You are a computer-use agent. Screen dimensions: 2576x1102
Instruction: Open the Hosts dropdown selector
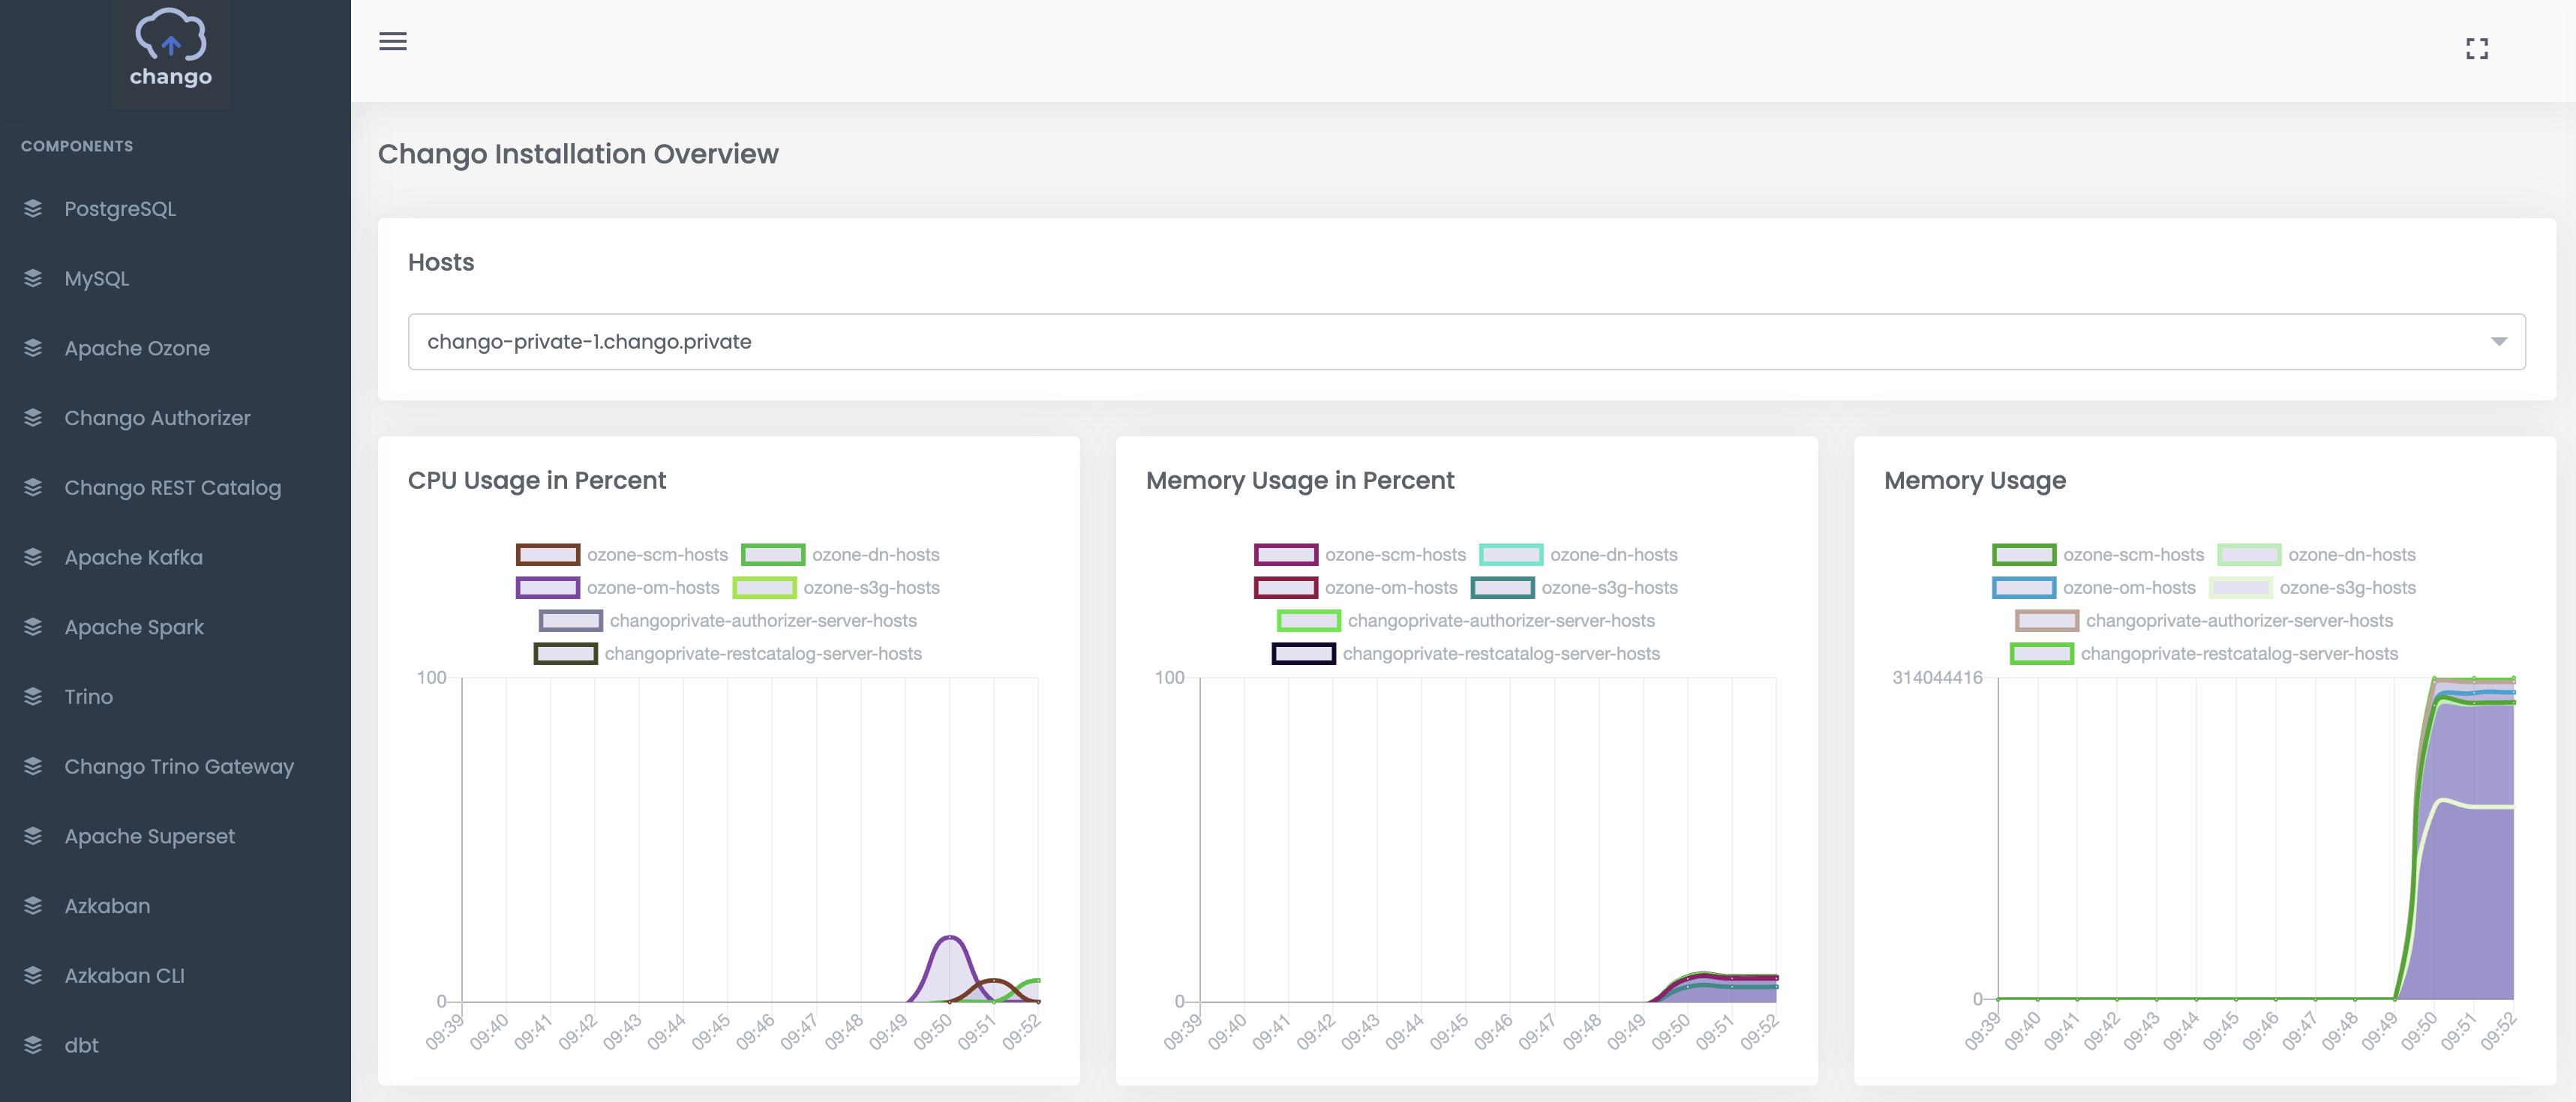pos(1466,342)
